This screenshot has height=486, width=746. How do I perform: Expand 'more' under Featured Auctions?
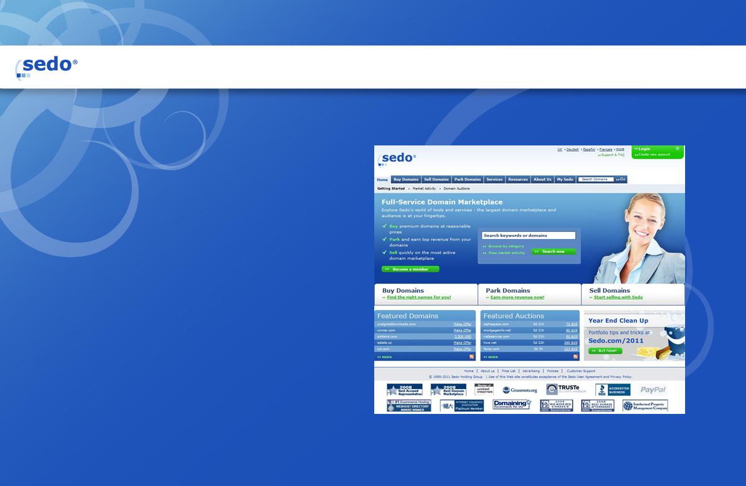pos(493,357)
